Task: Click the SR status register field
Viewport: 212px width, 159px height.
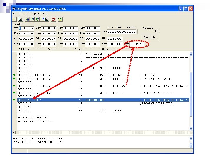Action: (x=122, y=32)
